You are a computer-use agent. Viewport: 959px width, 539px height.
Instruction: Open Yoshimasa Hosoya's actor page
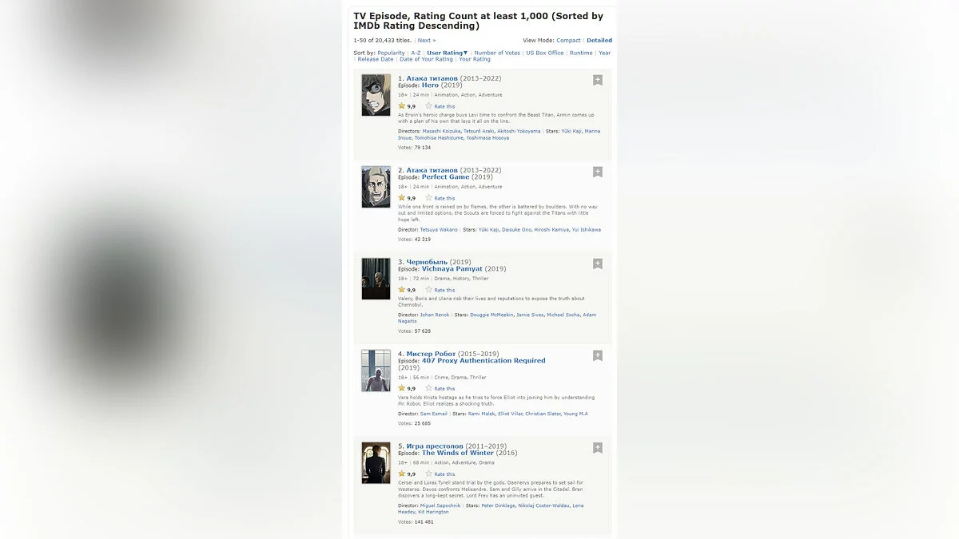click(487, 137)
